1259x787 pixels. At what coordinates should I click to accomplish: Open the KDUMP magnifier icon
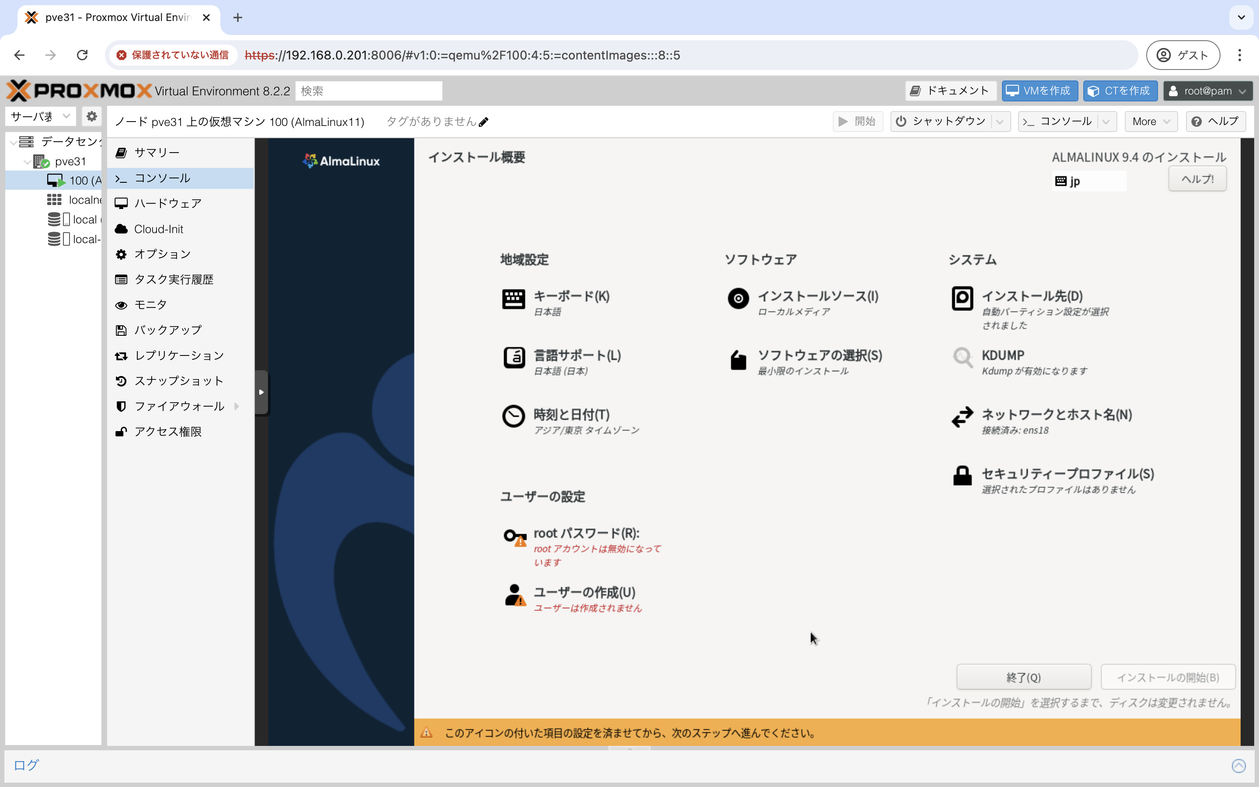[x=962, y=358]
